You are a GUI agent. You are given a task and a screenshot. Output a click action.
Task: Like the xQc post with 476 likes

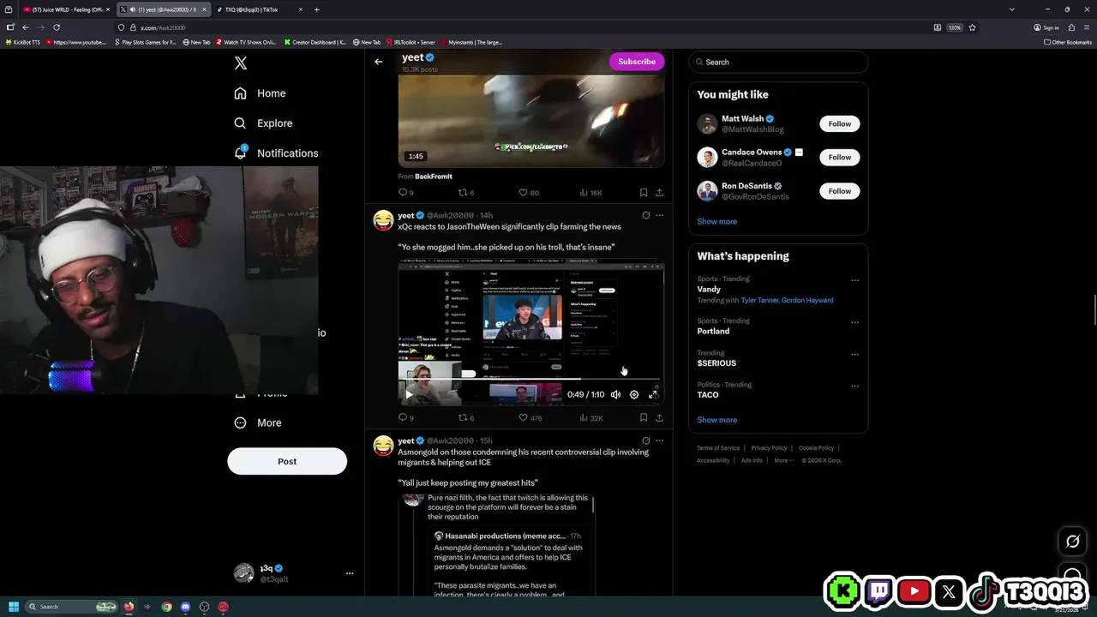point(531,418)
